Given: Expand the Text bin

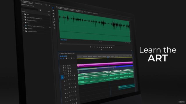Looking at the screenshot, I should pos(23,22).
